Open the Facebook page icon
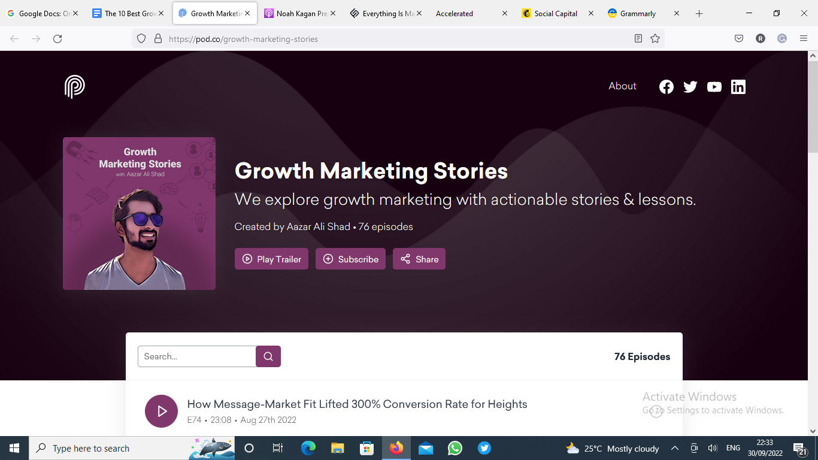The height and width of the screenshot is (460, 818). click(666, 87)
